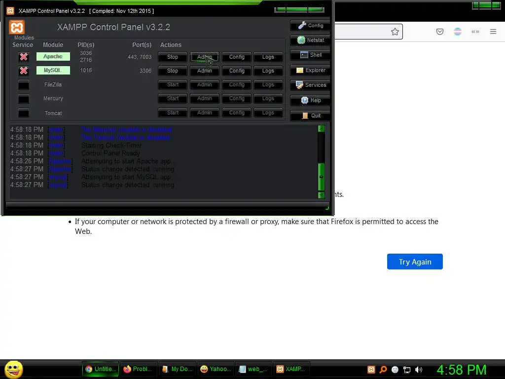Screen dimensions: 505x379
Task: Switch to the My Documents taskbar item
Action: (177, 369)
